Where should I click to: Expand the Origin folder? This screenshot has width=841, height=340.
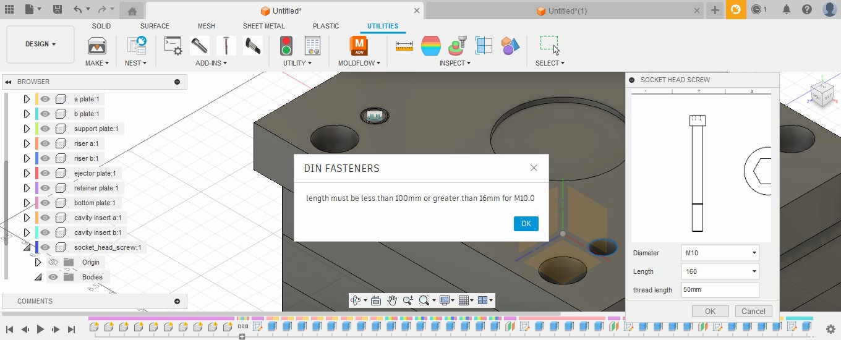point(38,262)
